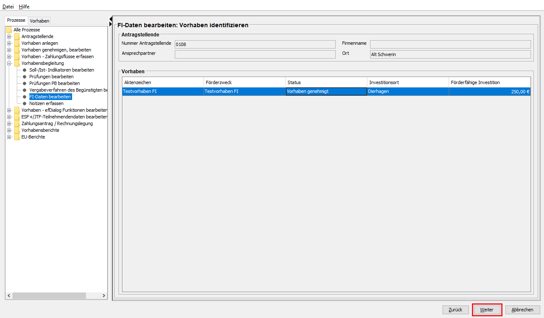Viewport: 544px width, 318px height.
Task: Sort by Aktenzeichen column header
Action: 163,82
